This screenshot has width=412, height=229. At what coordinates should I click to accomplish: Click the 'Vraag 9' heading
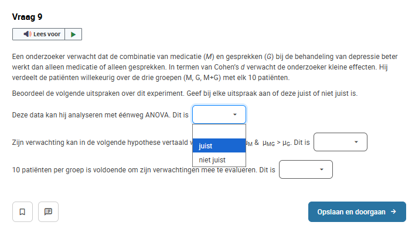[x=27, y=17]
